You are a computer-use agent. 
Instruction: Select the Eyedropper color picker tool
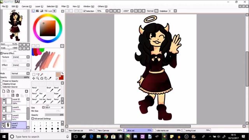tap(50, 78)
